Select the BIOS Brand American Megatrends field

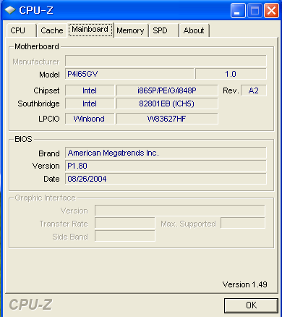click(166, 153)
